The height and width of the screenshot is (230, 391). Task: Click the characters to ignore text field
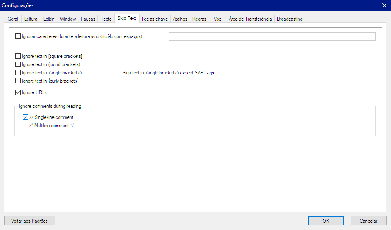point(272,37)
